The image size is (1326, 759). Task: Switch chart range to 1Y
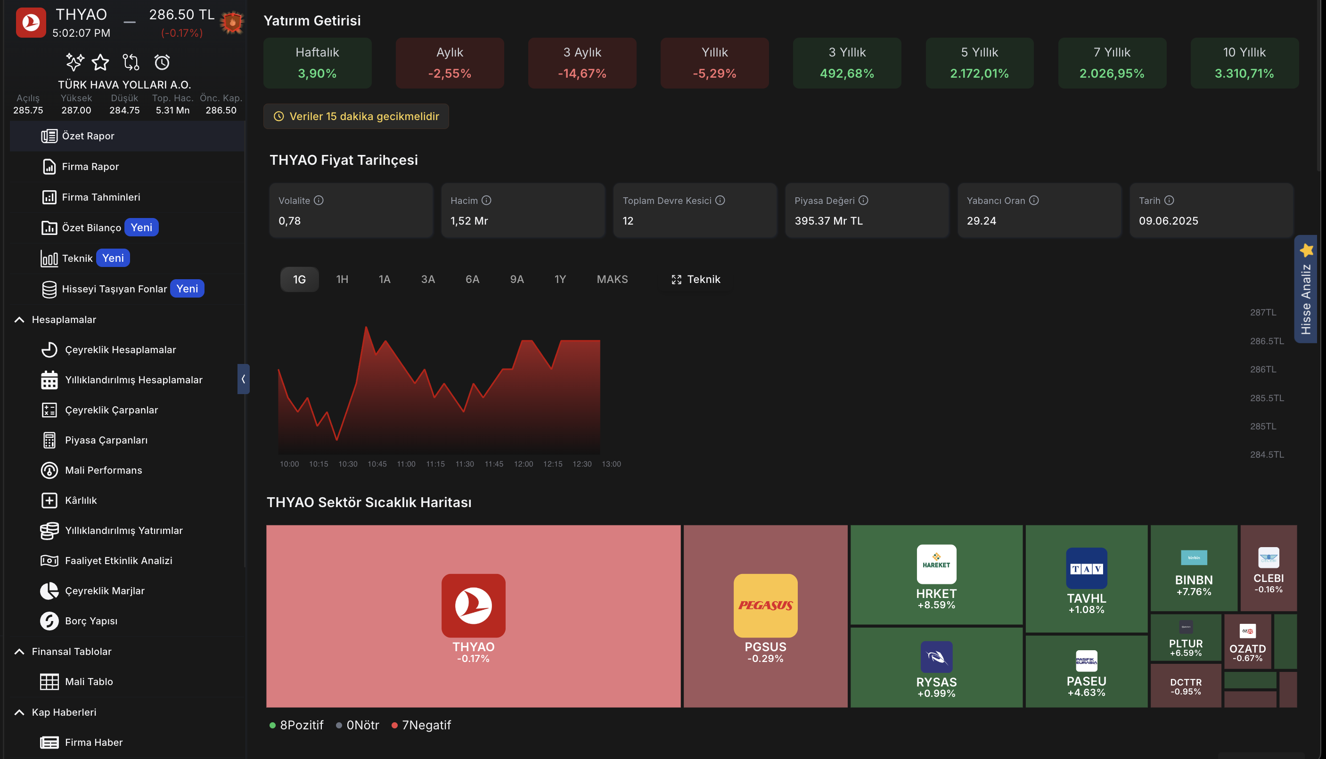point(560,279)
